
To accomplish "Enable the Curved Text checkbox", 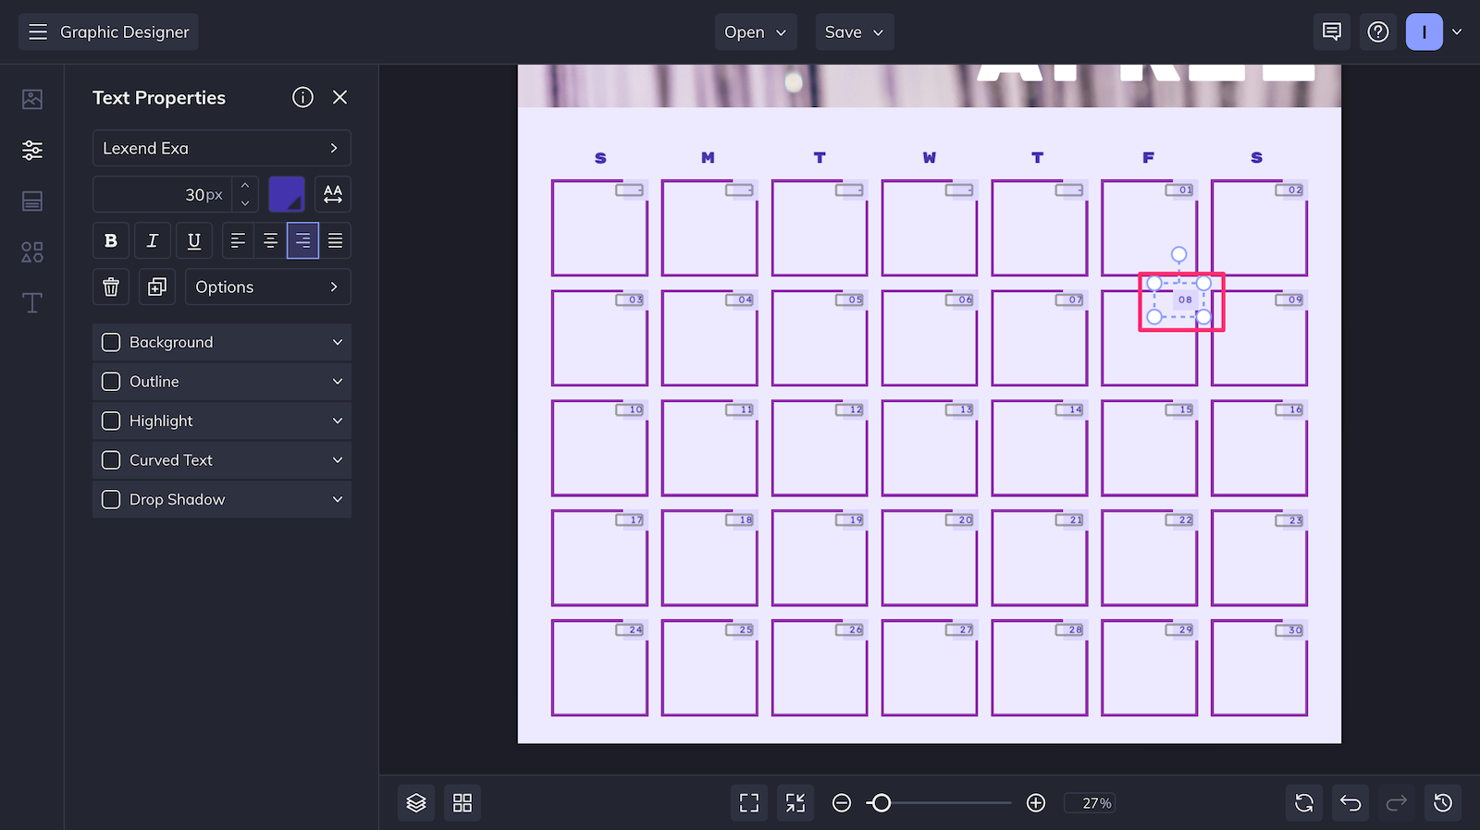I will click(x=111, y=460).
